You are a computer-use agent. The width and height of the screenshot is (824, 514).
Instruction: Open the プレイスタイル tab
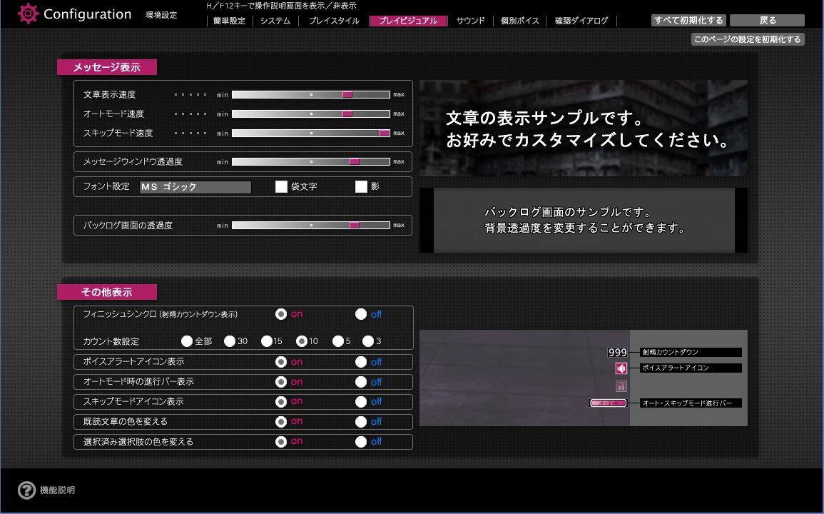click(334, 21)
